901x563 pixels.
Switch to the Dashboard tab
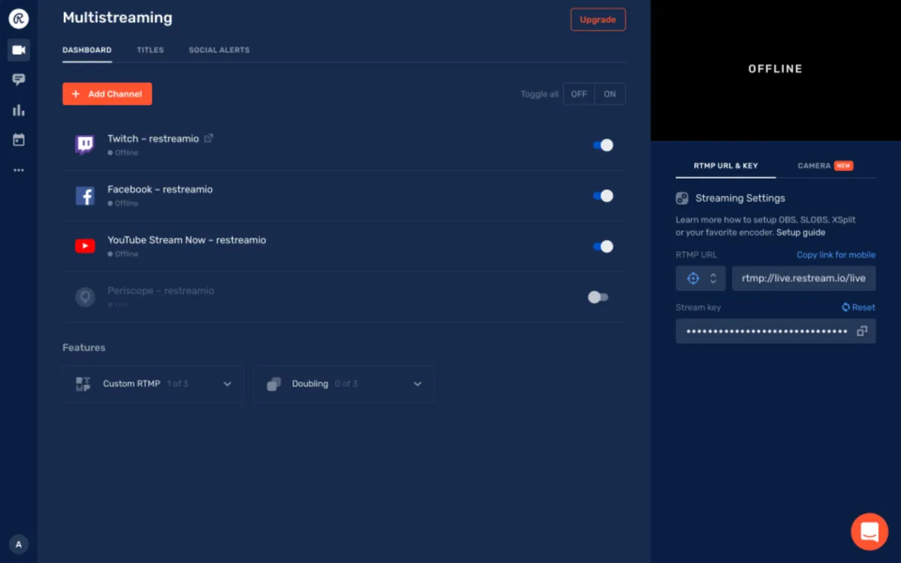tap(87, 50)
